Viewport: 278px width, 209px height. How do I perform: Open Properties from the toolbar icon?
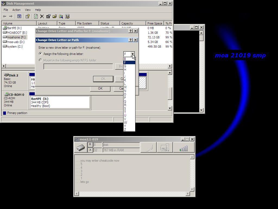tap(48, 17)
